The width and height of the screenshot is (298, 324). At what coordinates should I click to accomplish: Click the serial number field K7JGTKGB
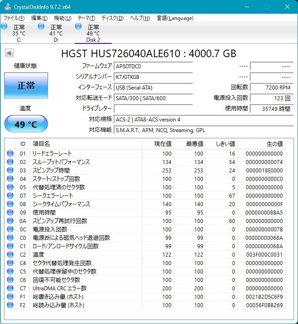click(153, 77)
